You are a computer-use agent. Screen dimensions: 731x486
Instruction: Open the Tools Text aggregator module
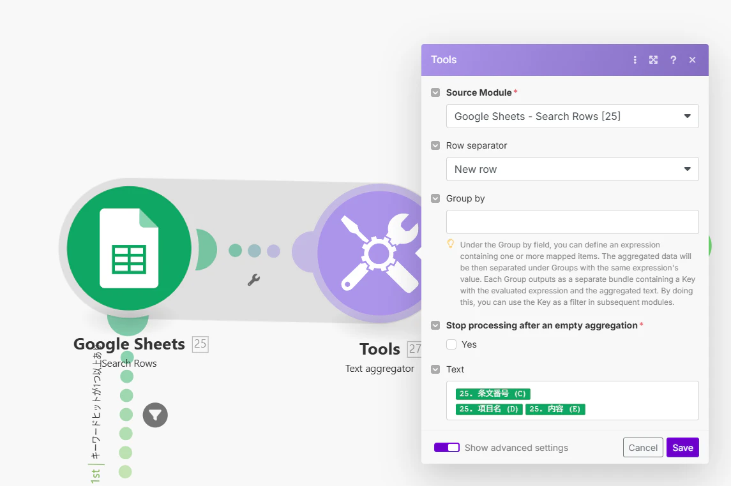click(369, 253)
